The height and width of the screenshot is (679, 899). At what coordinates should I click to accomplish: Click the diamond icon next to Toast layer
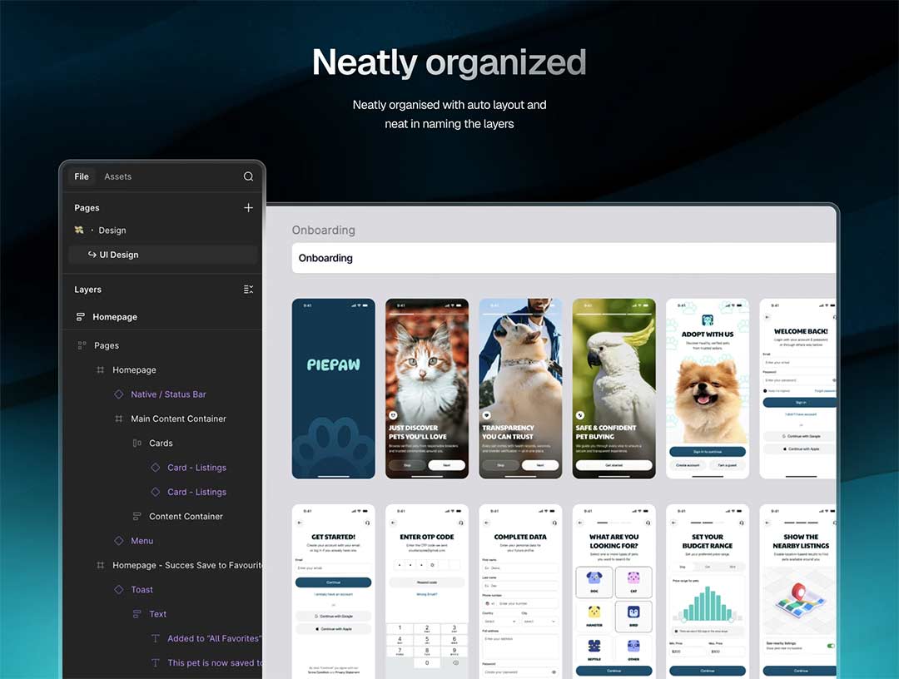click(x=118, y=590)
